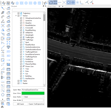111x108 pixels.
Task: Collapse the Vector tree node
Action: 16,16
